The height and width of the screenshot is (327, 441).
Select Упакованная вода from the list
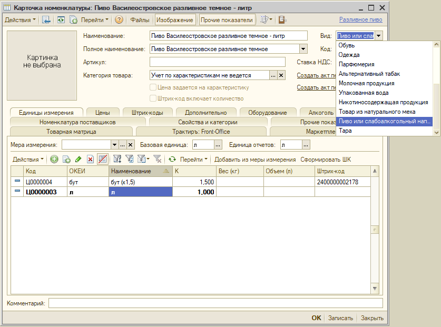(364, 93)
